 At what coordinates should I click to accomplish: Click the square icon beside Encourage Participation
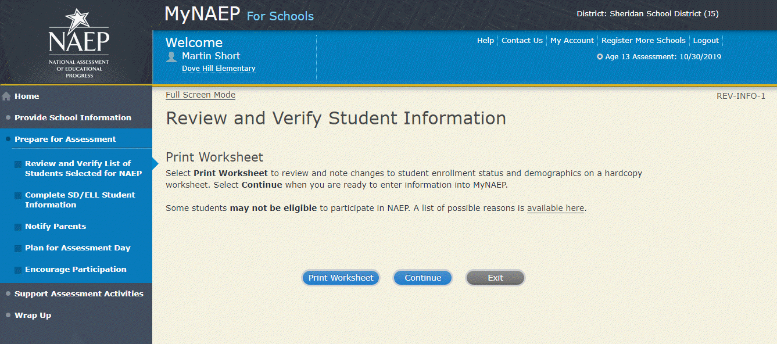(19, 270)
